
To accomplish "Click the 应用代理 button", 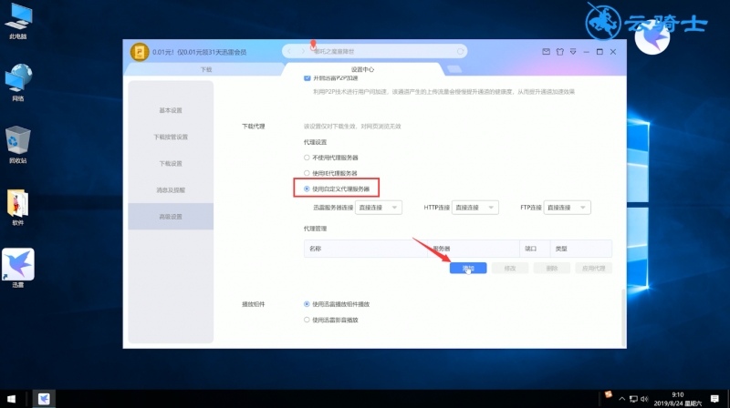I will click(x=594, y=268).
